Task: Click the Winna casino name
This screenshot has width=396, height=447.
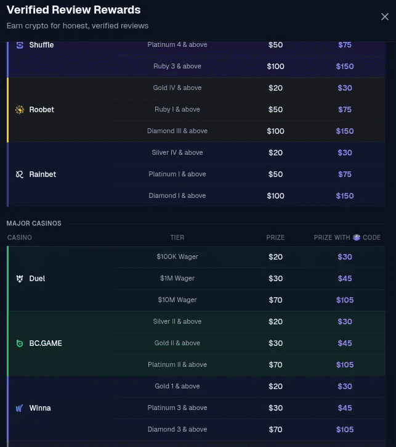Action: tap(40, 408)
